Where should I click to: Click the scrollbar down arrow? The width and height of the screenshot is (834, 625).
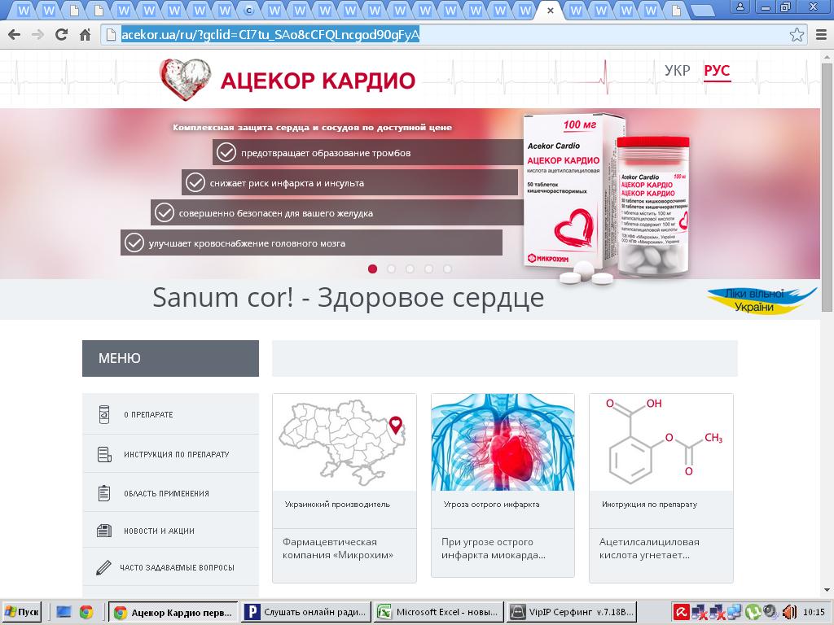(x=827, y=589)
